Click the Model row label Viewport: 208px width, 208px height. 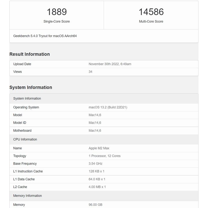18,115
